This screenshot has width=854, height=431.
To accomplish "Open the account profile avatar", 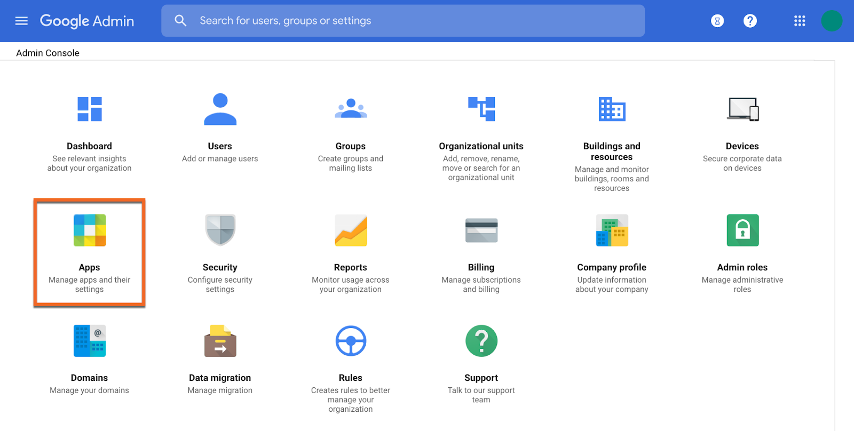I will click(x=831, y=21).
